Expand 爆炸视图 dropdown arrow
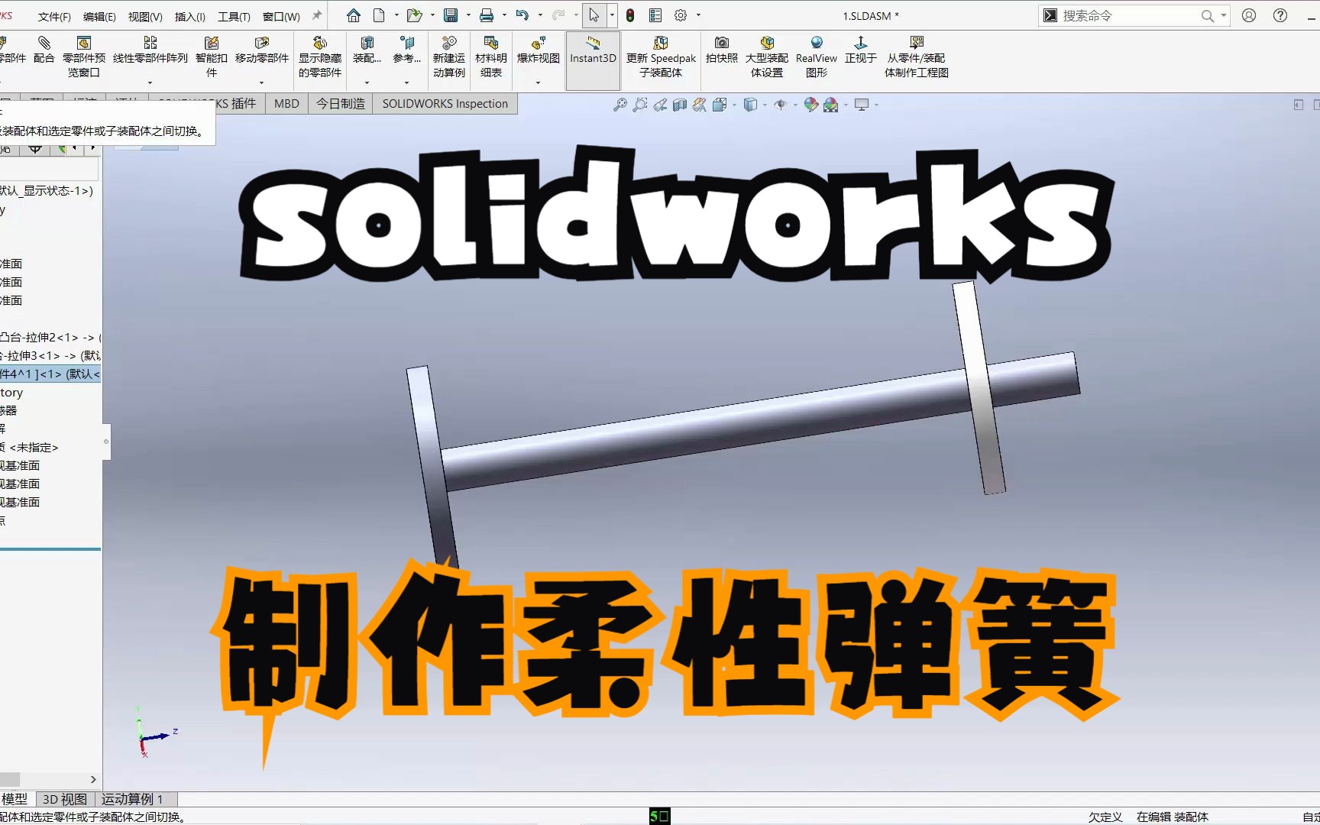The width and height of the screenshot is (1320, 825). (x=539, y=82)
